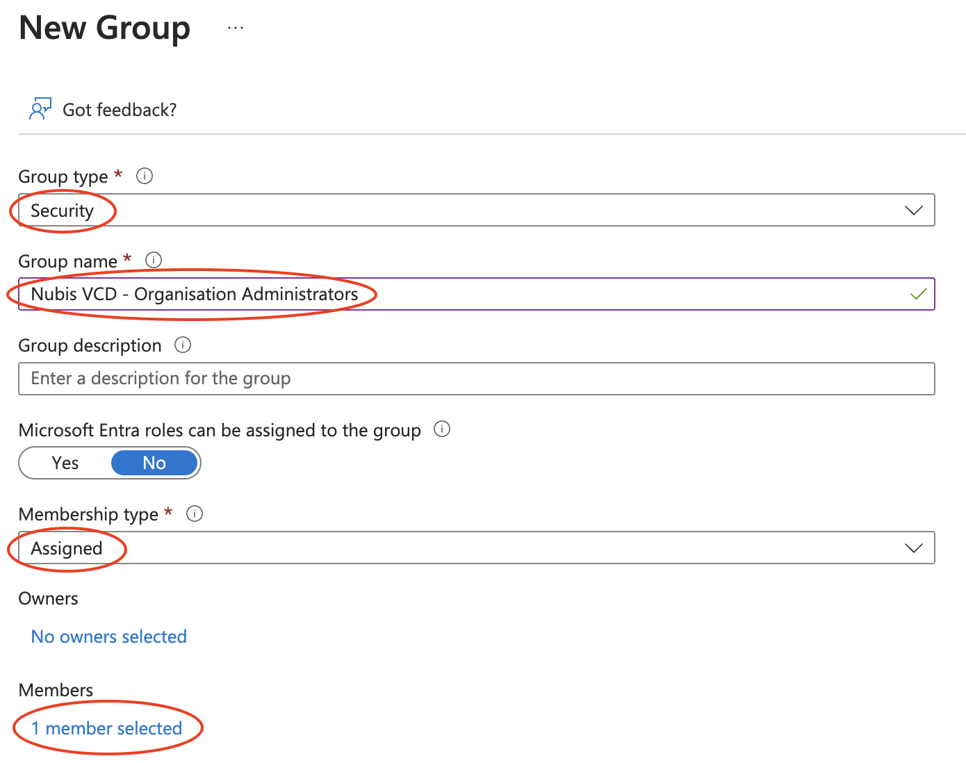Click the Got feedback? link
The width and height of the screenshot is (966, 763).
120,110
